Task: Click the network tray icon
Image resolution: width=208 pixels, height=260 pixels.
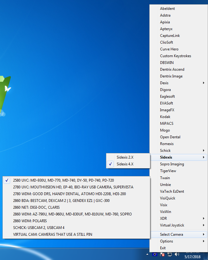Action: (169, 254)
